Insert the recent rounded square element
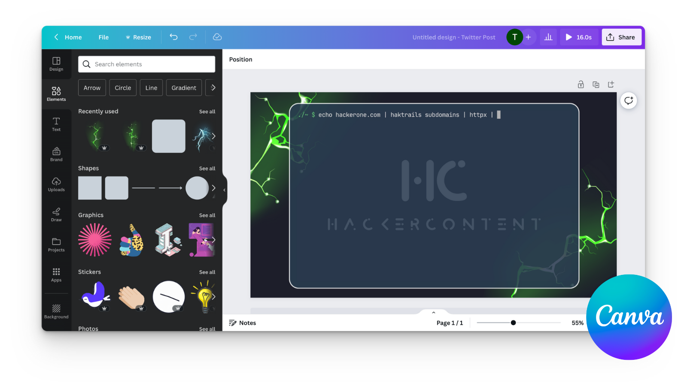The width and height of the screenshot is (687, 386). pos(169,136)
